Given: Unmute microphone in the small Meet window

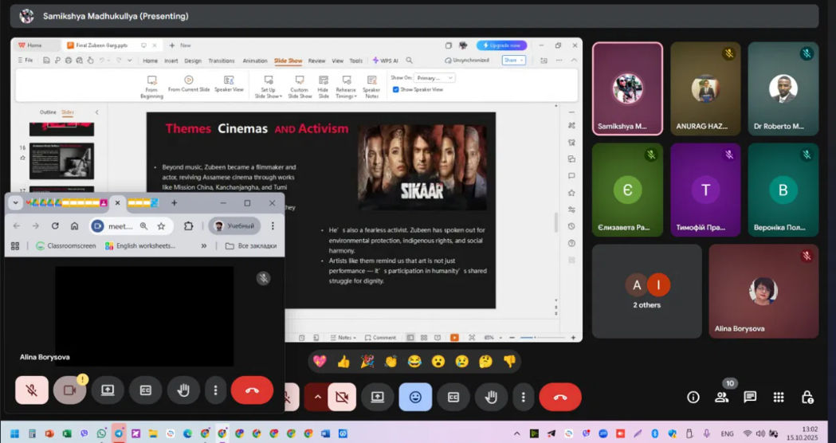Looking at the screenshot, I should tap(31, 390).
